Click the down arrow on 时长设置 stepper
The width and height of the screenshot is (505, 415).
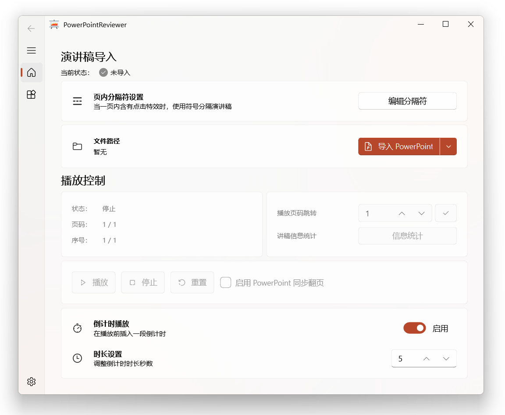446,358
